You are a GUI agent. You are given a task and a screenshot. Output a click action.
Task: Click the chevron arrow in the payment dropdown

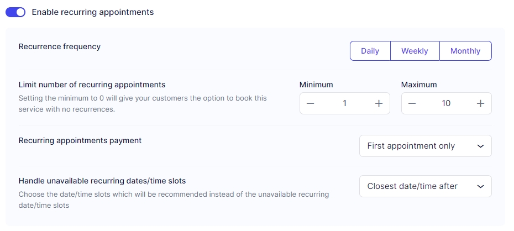coord(480,146)
